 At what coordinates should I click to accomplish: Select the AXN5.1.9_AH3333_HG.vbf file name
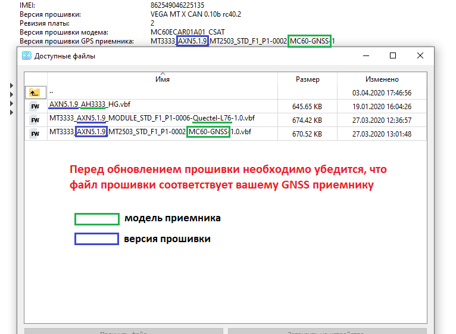coord(86,104)
